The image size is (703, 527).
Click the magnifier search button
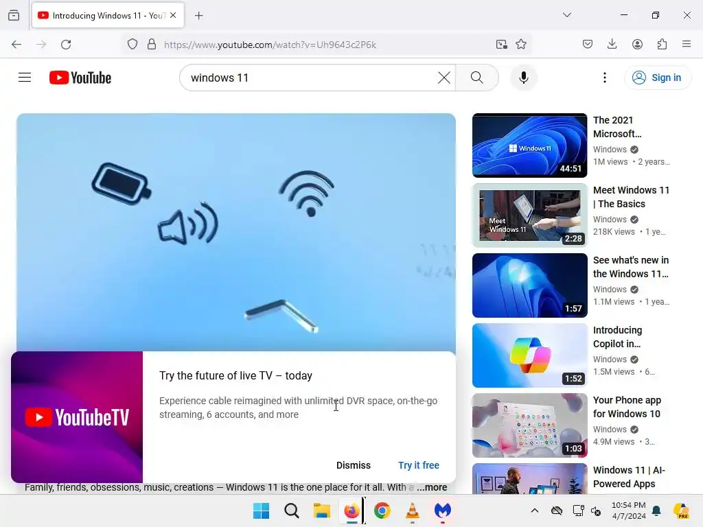[477, 78]
